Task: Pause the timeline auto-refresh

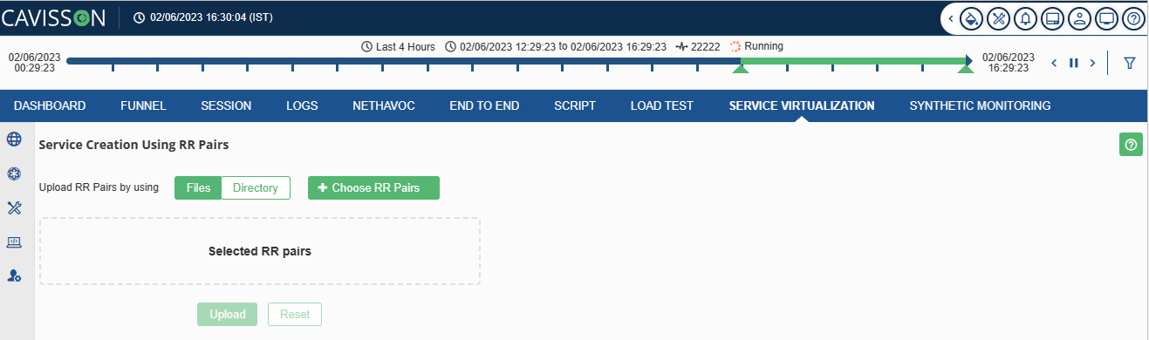Action: (x=1074, y=63)
